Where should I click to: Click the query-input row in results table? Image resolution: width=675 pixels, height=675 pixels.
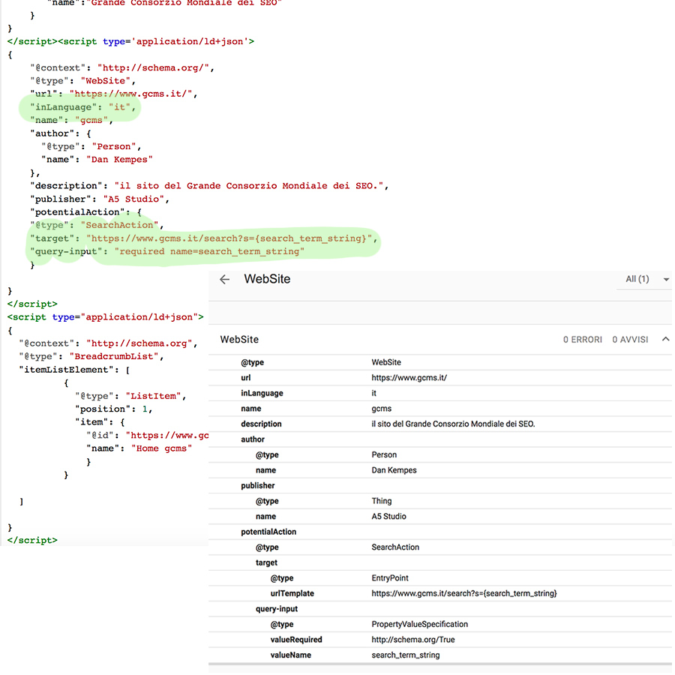click(278, 609)
